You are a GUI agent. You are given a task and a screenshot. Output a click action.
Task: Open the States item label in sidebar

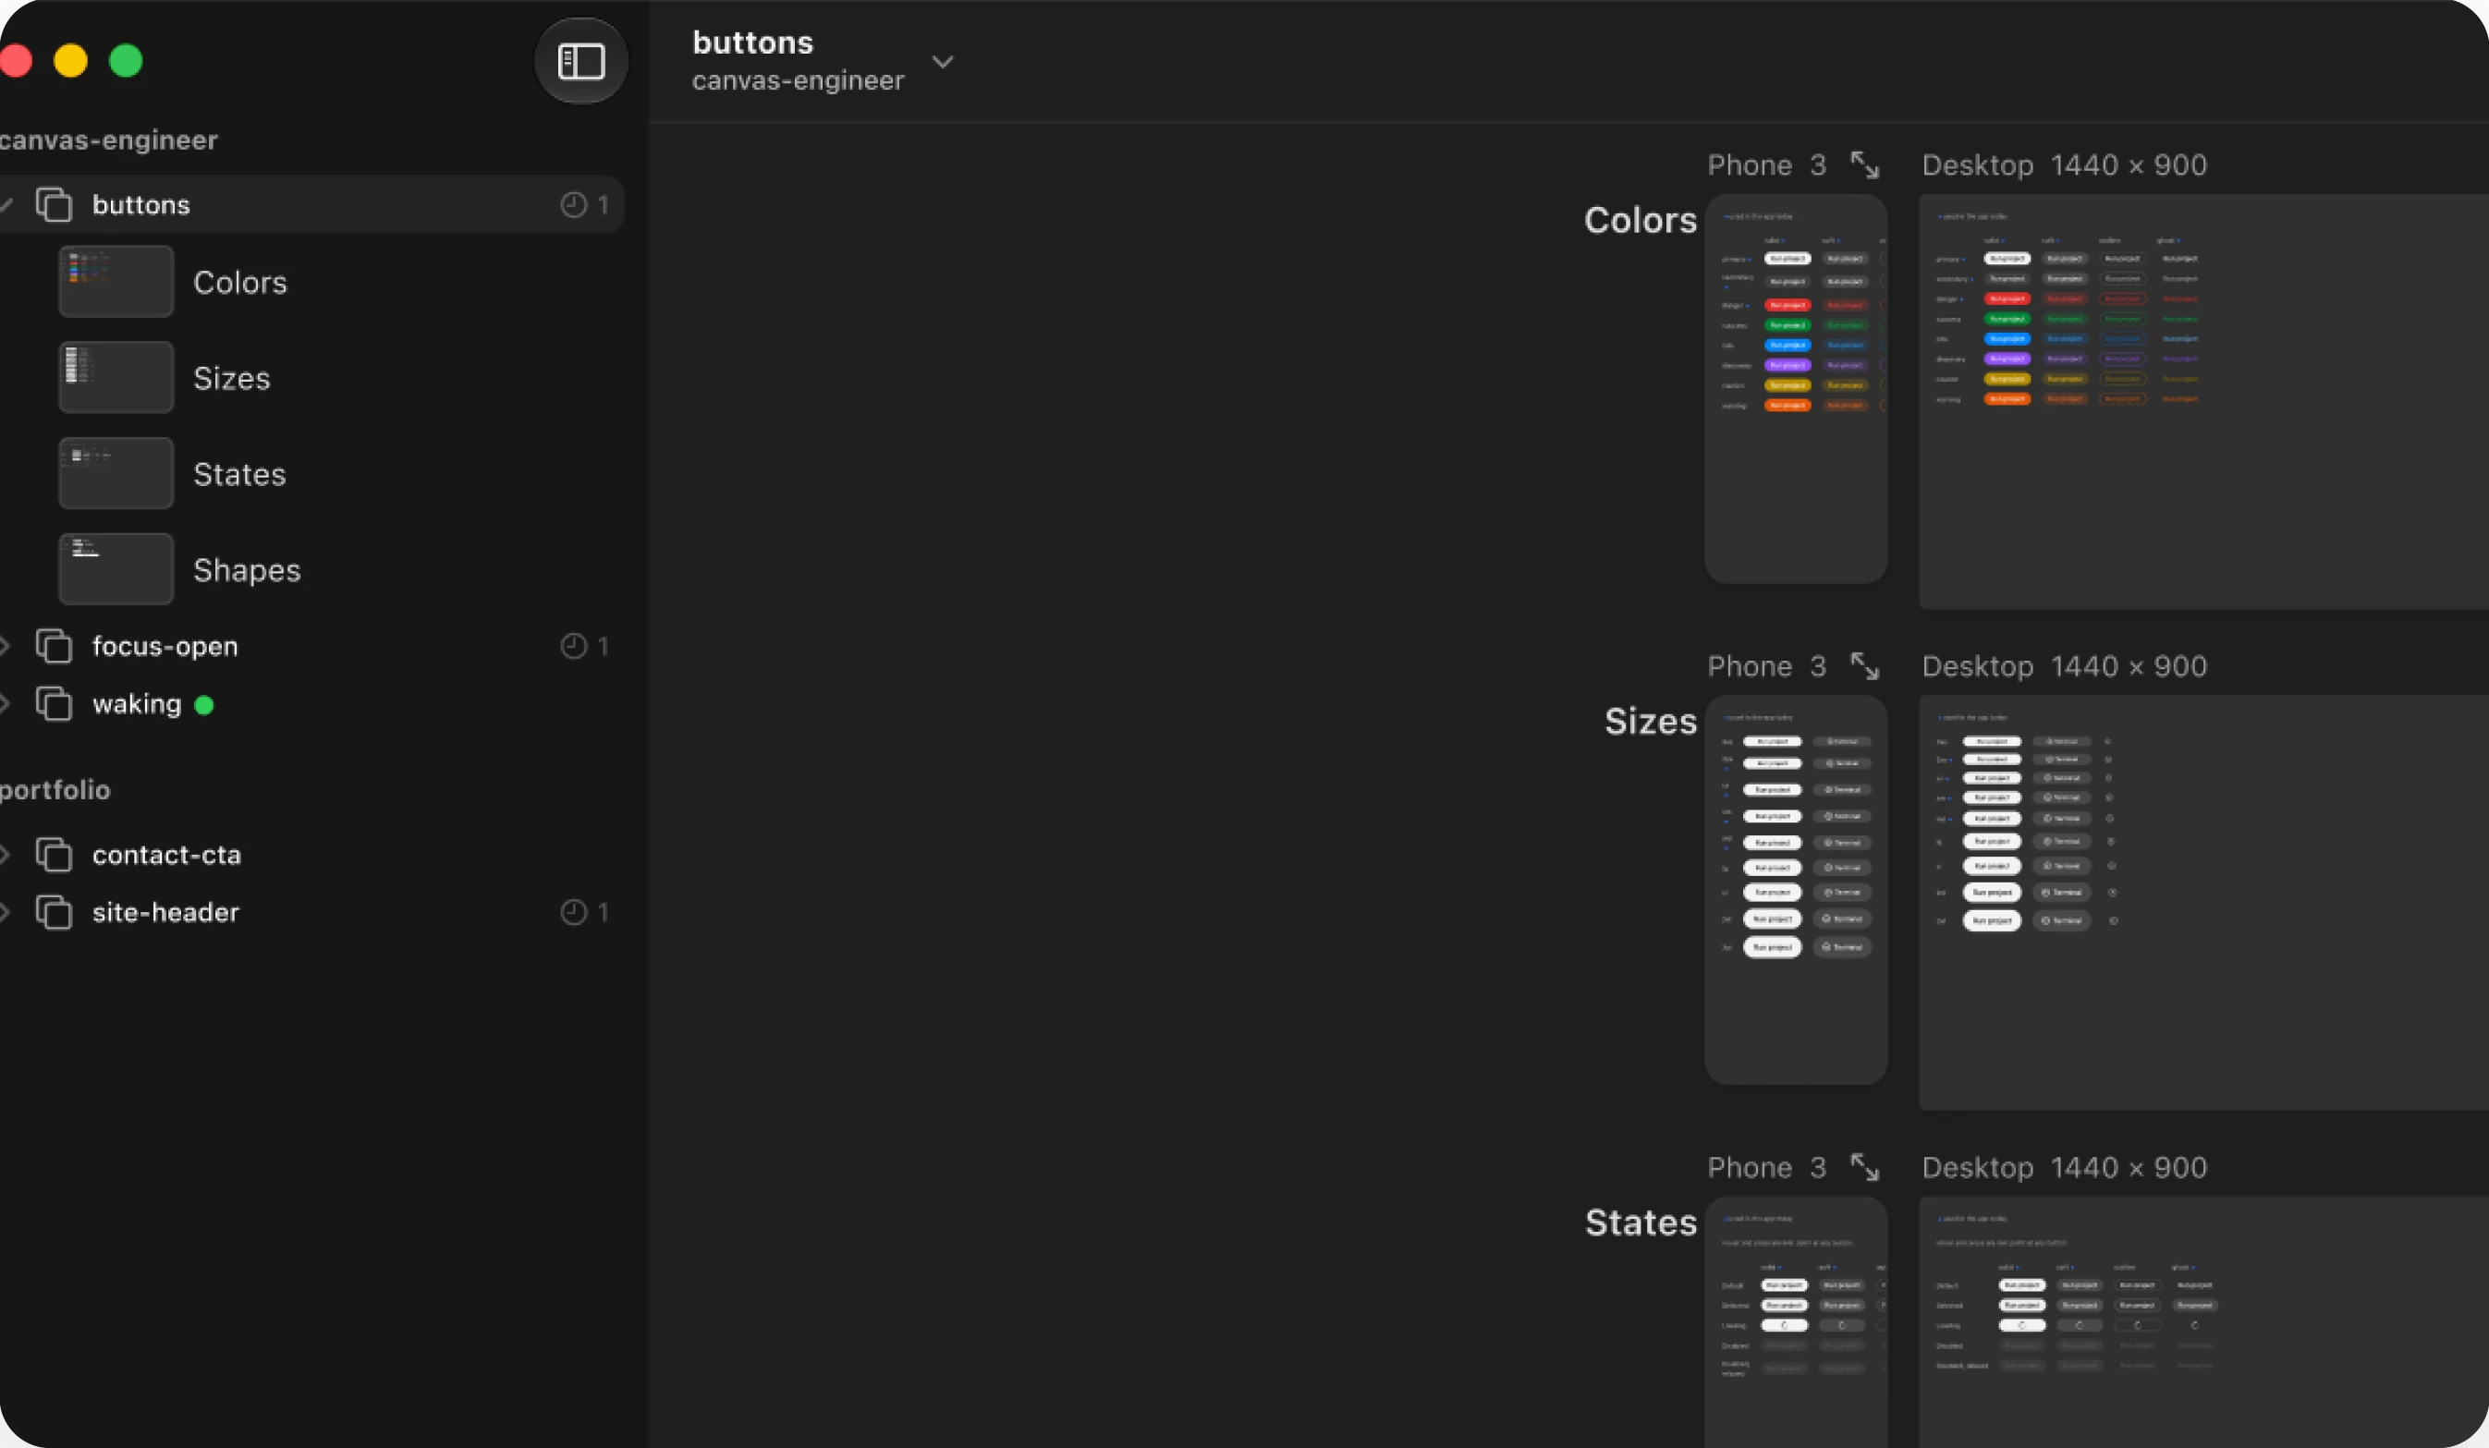(x=240, y=474)
